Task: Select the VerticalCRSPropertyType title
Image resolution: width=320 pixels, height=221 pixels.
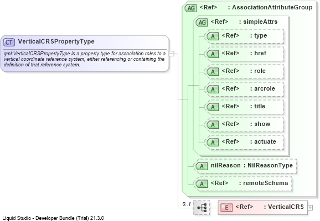Action: tap(56, 41)
